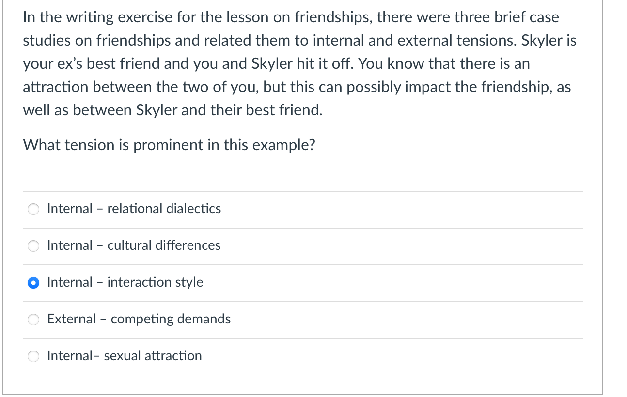Click the first answer row in the list
Image resolution: width=627 pixels, height=397 pixels.
coord(303,209)
